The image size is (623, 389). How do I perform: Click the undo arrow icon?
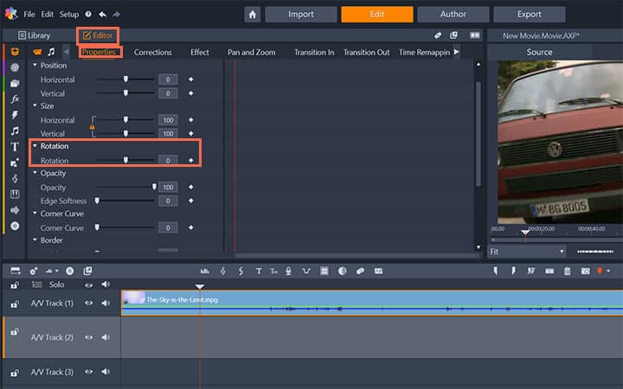tap(102, 15)
